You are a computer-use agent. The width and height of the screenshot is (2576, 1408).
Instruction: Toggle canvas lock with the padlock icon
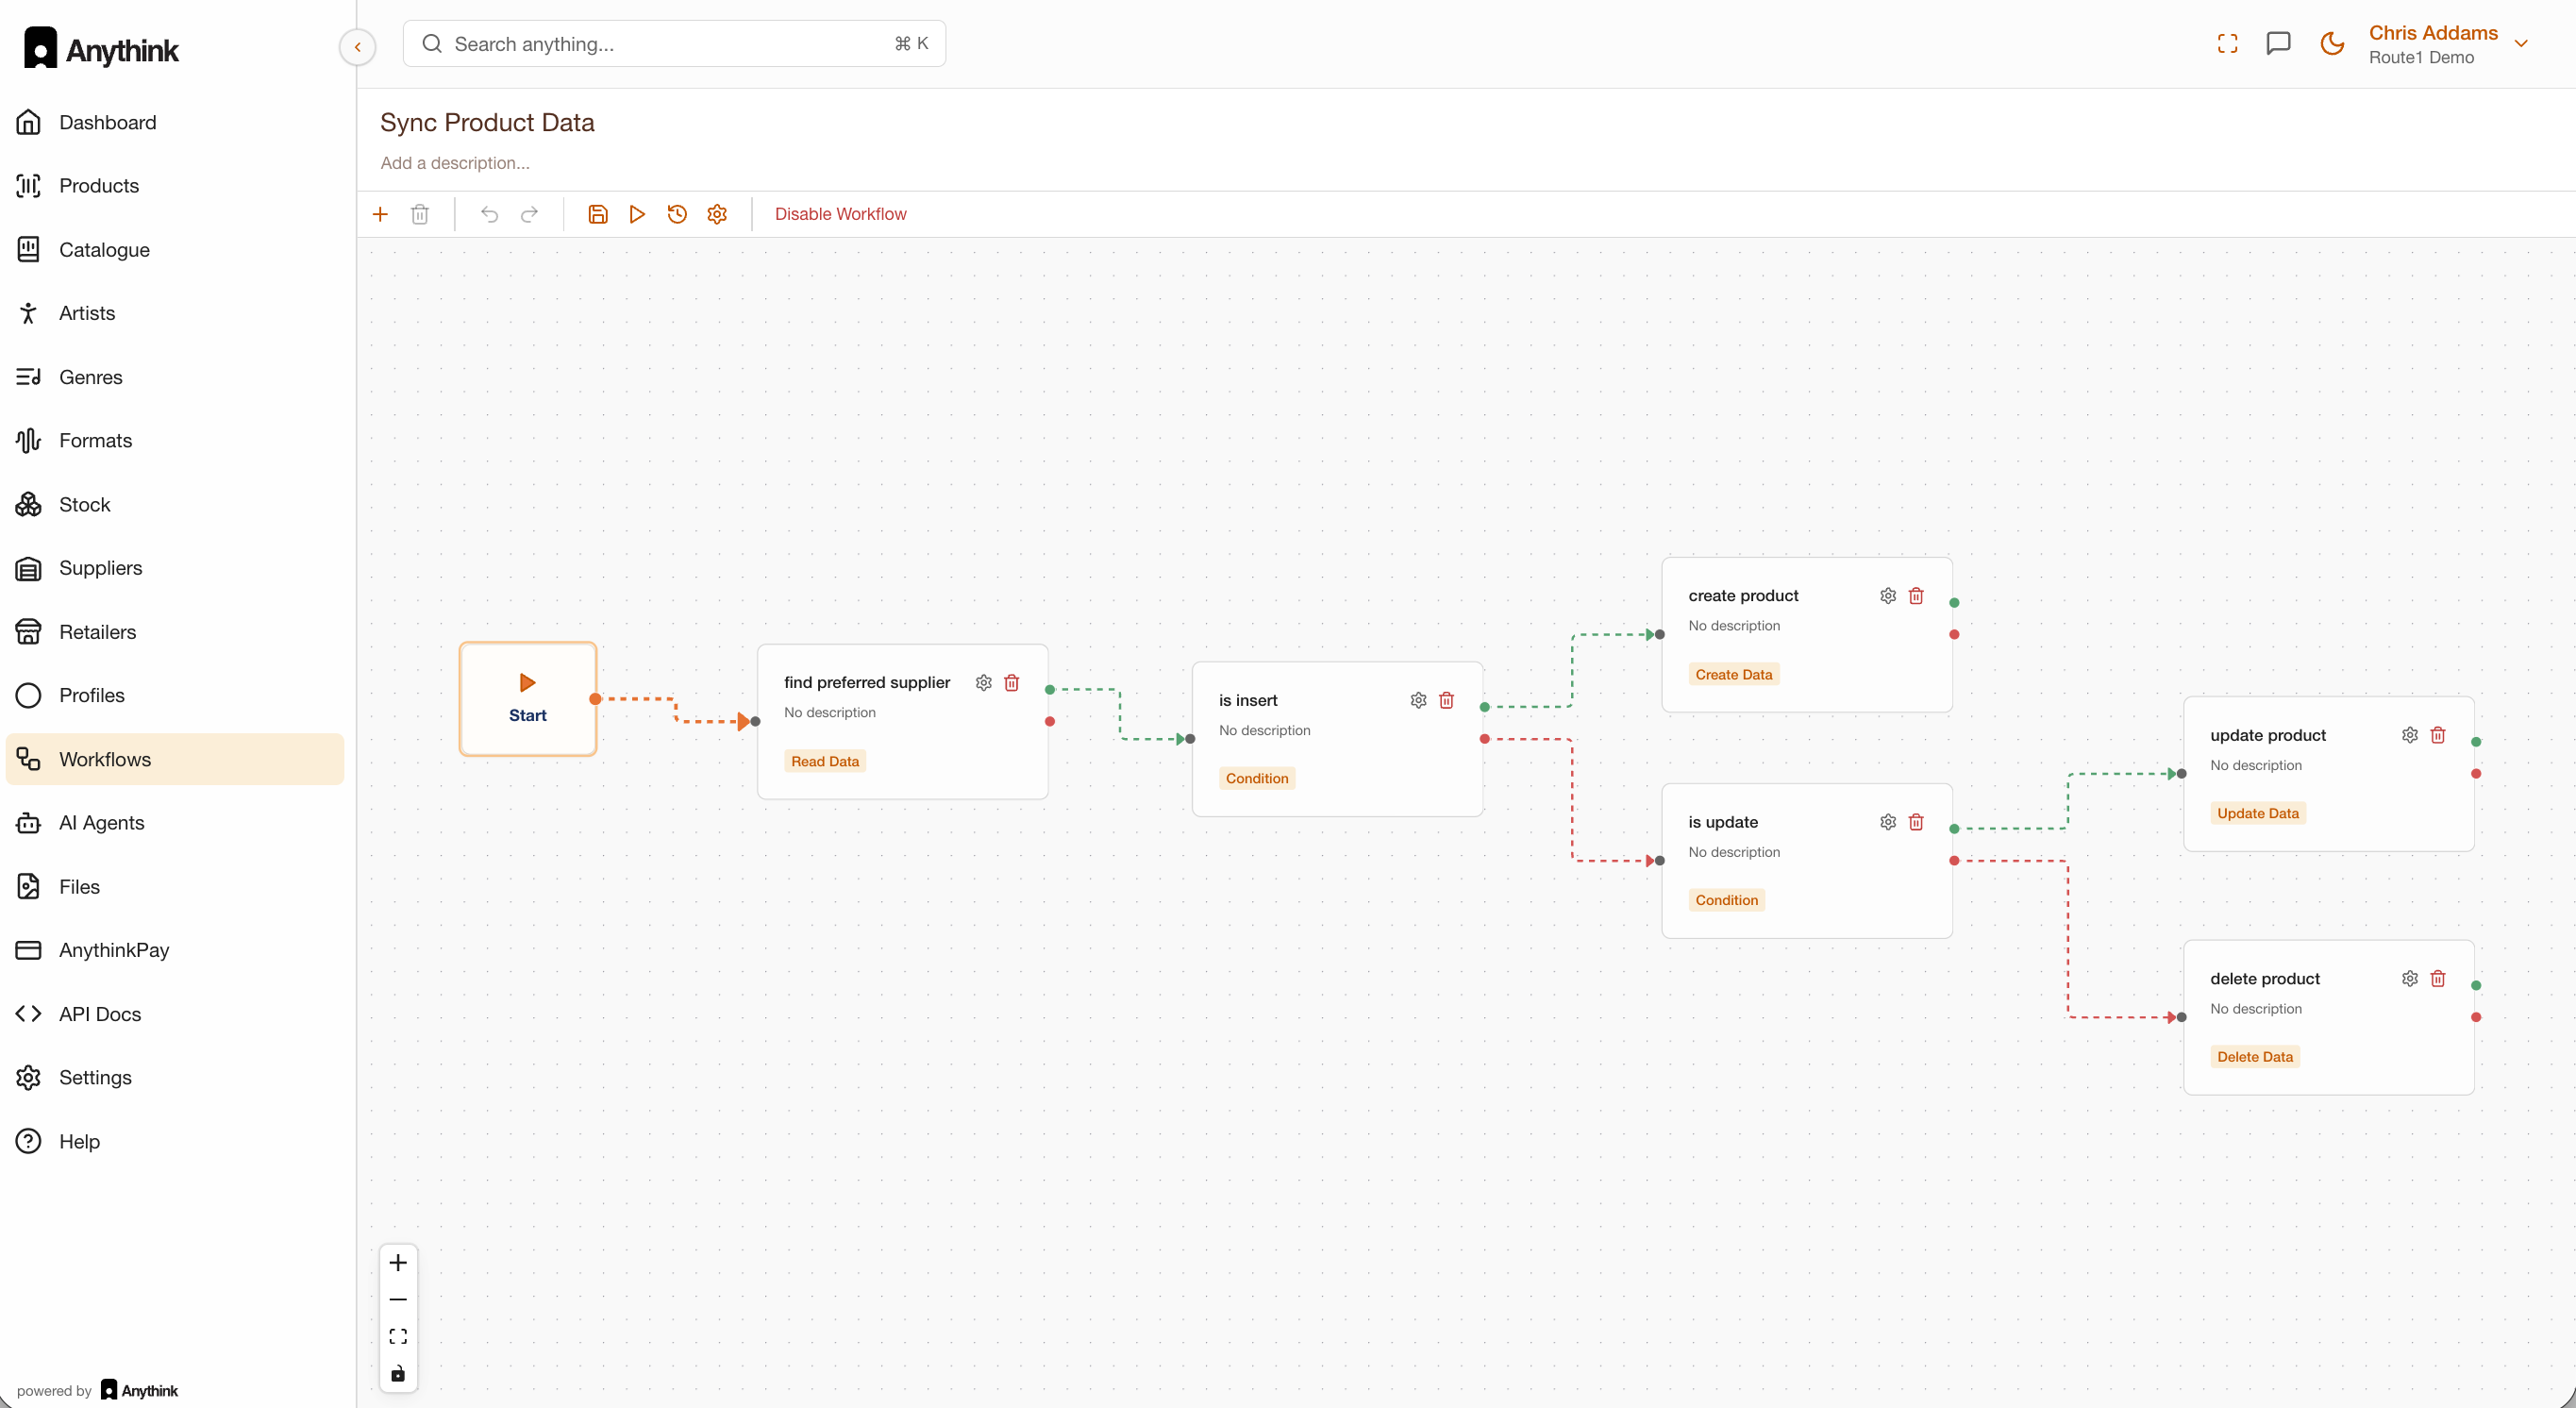pos(398,1373)
